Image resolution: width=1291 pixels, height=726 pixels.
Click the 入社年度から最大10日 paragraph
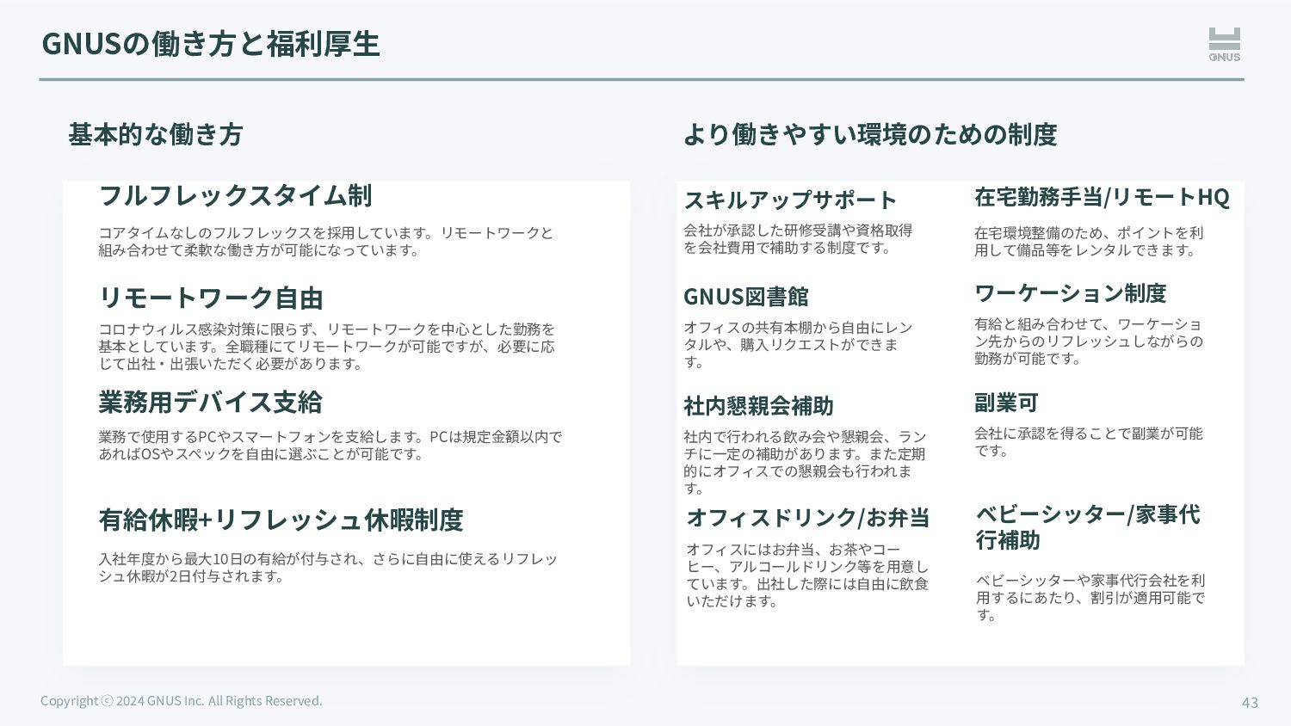click(328, 568)
